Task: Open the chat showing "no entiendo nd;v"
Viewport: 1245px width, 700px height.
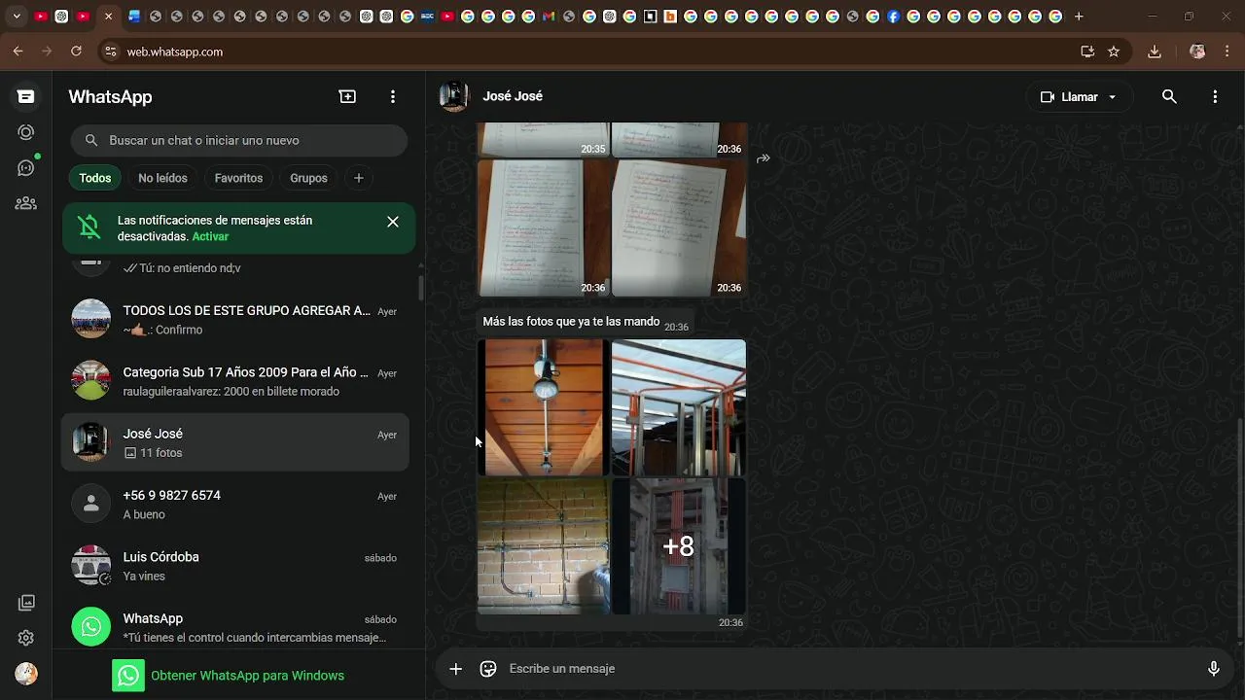Action: 235,268
